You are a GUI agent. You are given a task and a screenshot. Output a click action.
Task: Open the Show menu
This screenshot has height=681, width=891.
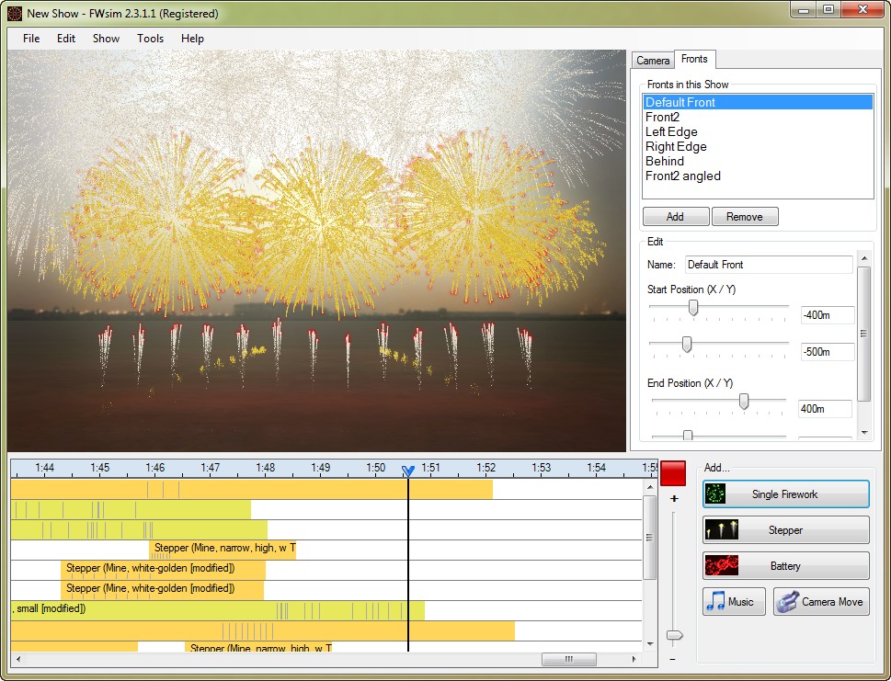[105, 39]
